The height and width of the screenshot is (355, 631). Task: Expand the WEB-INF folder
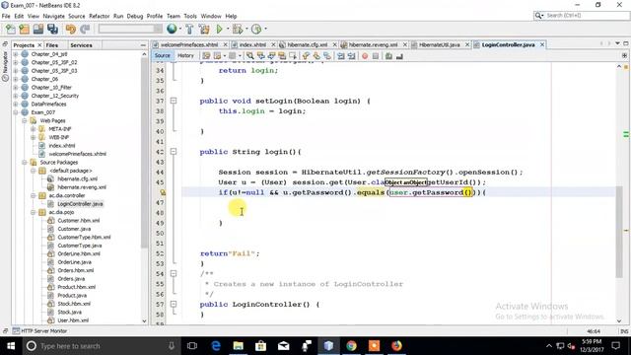33,137
